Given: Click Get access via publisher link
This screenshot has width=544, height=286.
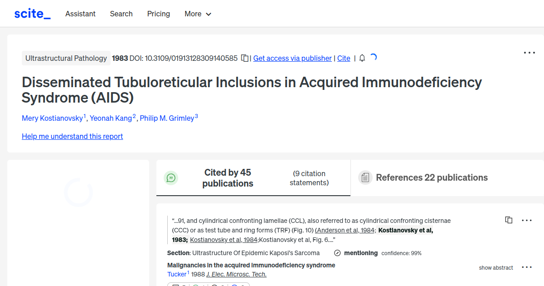Looking at the screenshot, I should (292, 58).
